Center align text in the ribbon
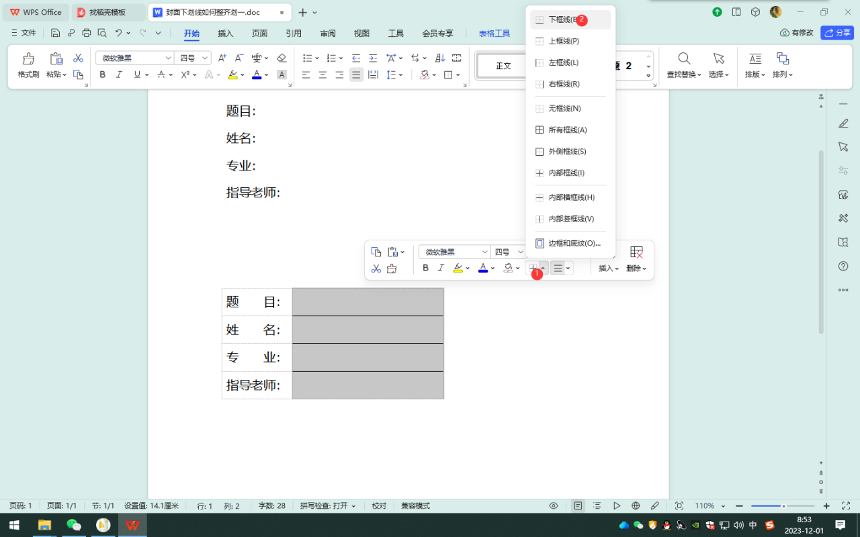Screen dimensions: 860x537 click(323, 75)
